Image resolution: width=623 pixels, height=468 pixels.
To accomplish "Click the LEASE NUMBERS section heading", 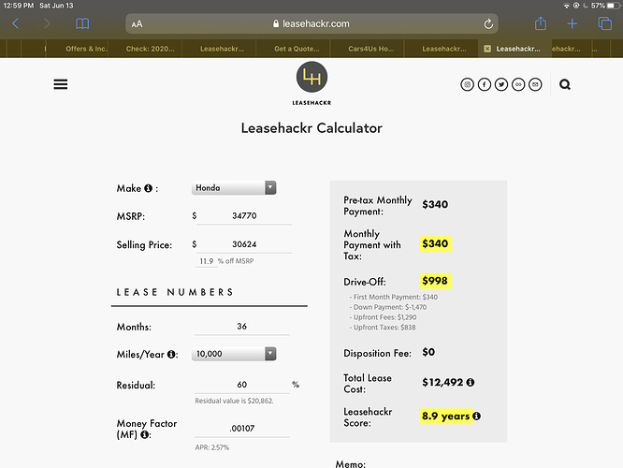I will click(175, 292).
